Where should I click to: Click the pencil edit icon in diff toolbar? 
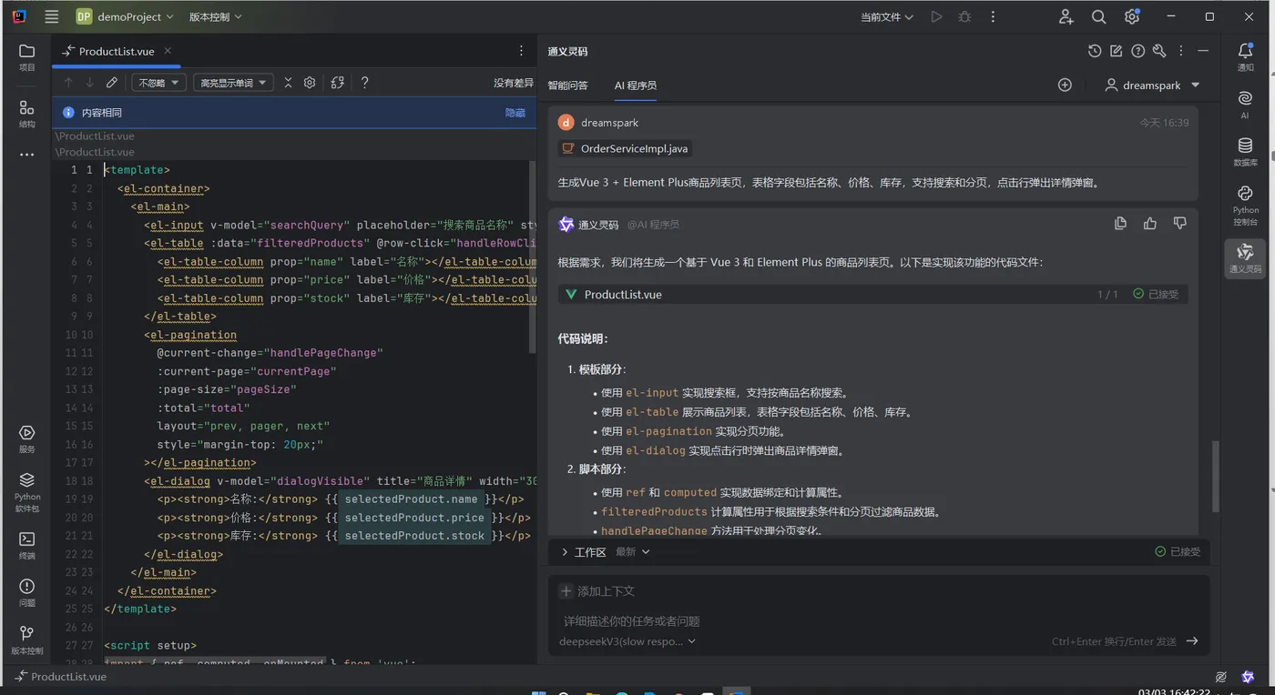112,83
